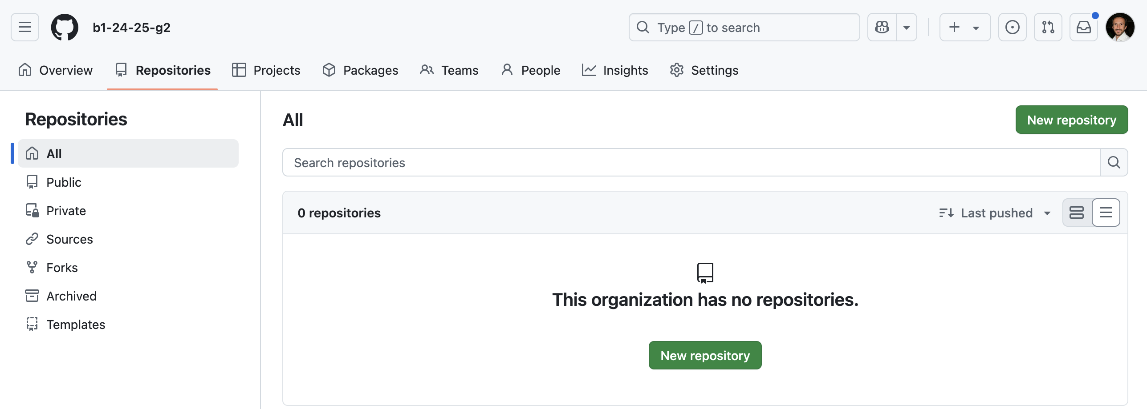Switch to compact list view
The image size is (1147, 409).
(x=1106, y=213)
